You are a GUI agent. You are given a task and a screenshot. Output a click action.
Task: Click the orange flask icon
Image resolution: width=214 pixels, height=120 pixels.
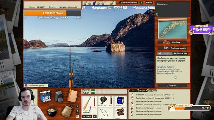pos(112,3)
